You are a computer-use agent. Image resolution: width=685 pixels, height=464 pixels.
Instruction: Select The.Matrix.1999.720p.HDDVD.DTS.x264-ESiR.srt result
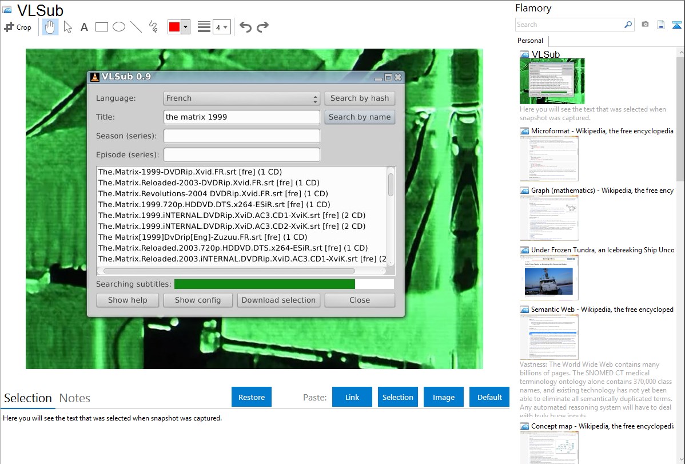(214, 205)
